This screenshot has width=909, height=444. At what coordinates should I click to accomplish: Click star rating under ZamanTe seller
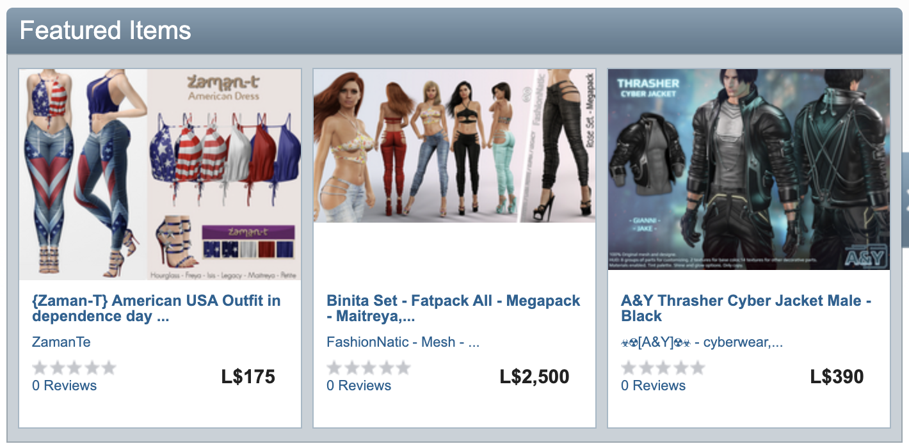[74, 368]
